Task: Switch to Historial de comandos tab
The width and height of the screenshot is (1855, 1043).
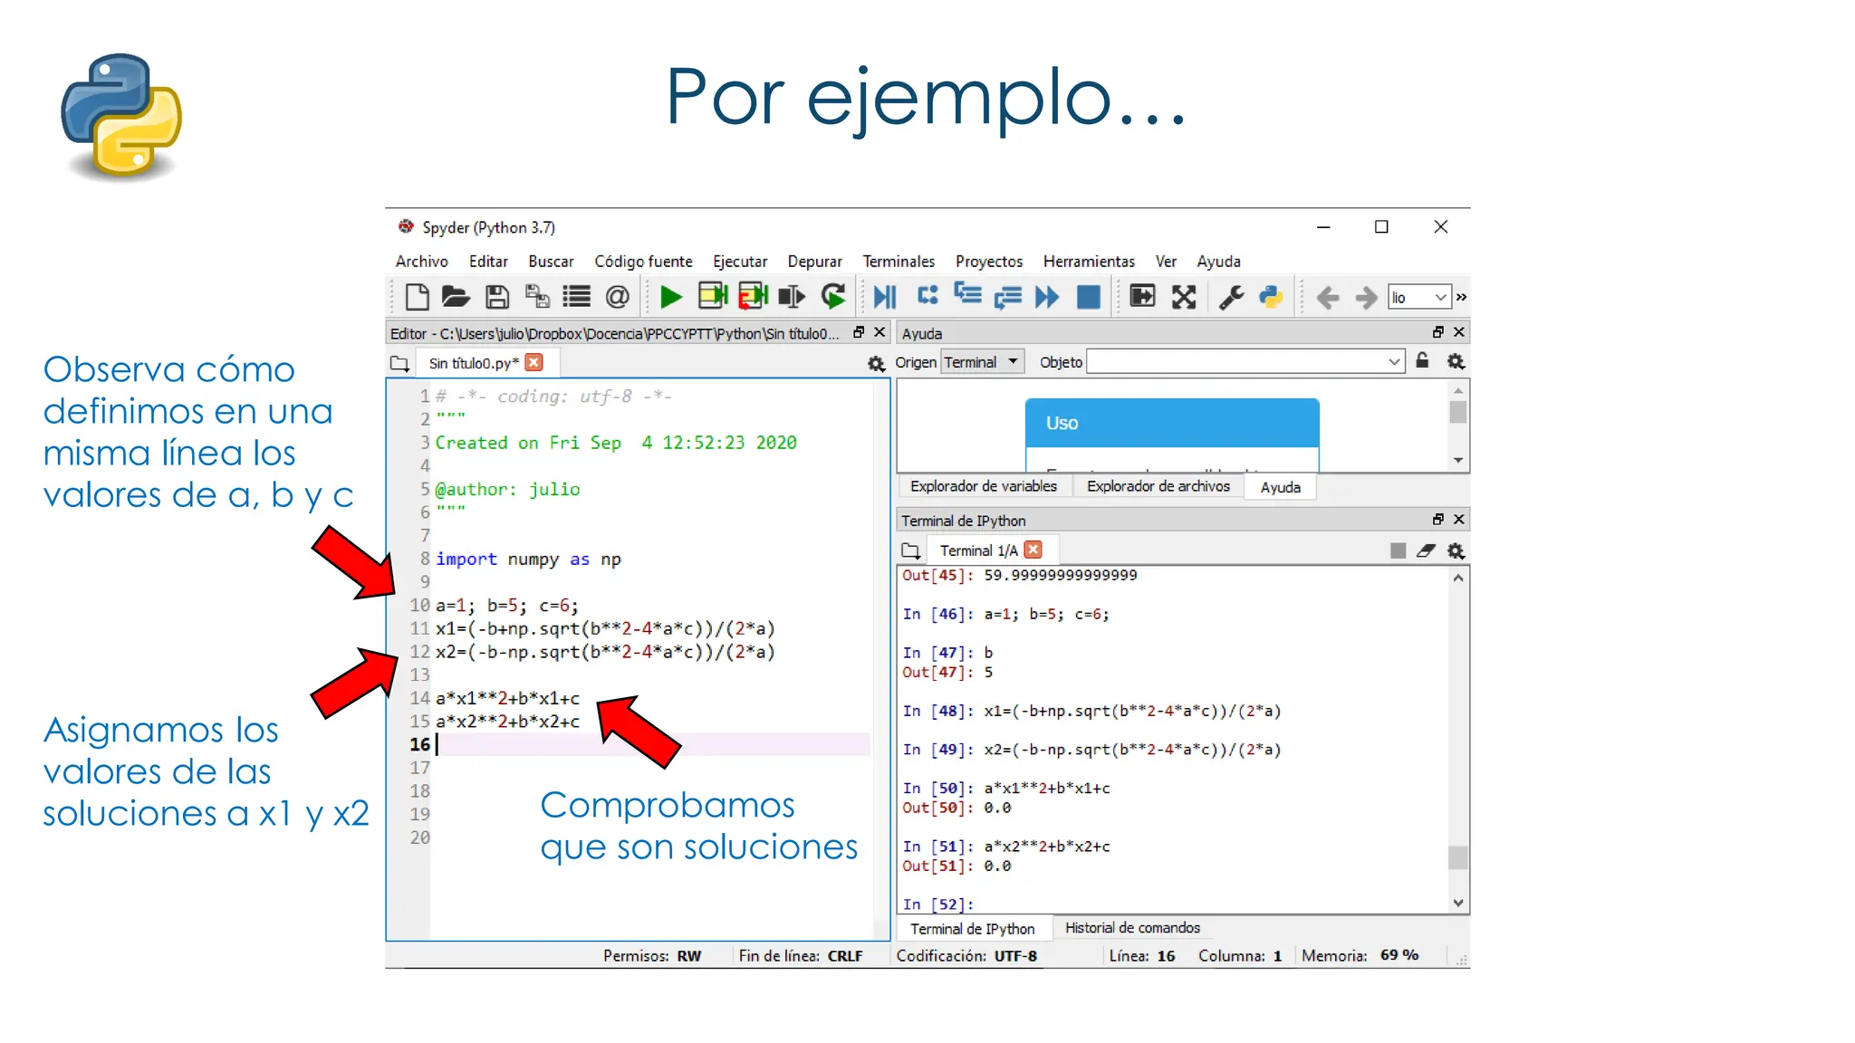Action: click(1132, 927)
